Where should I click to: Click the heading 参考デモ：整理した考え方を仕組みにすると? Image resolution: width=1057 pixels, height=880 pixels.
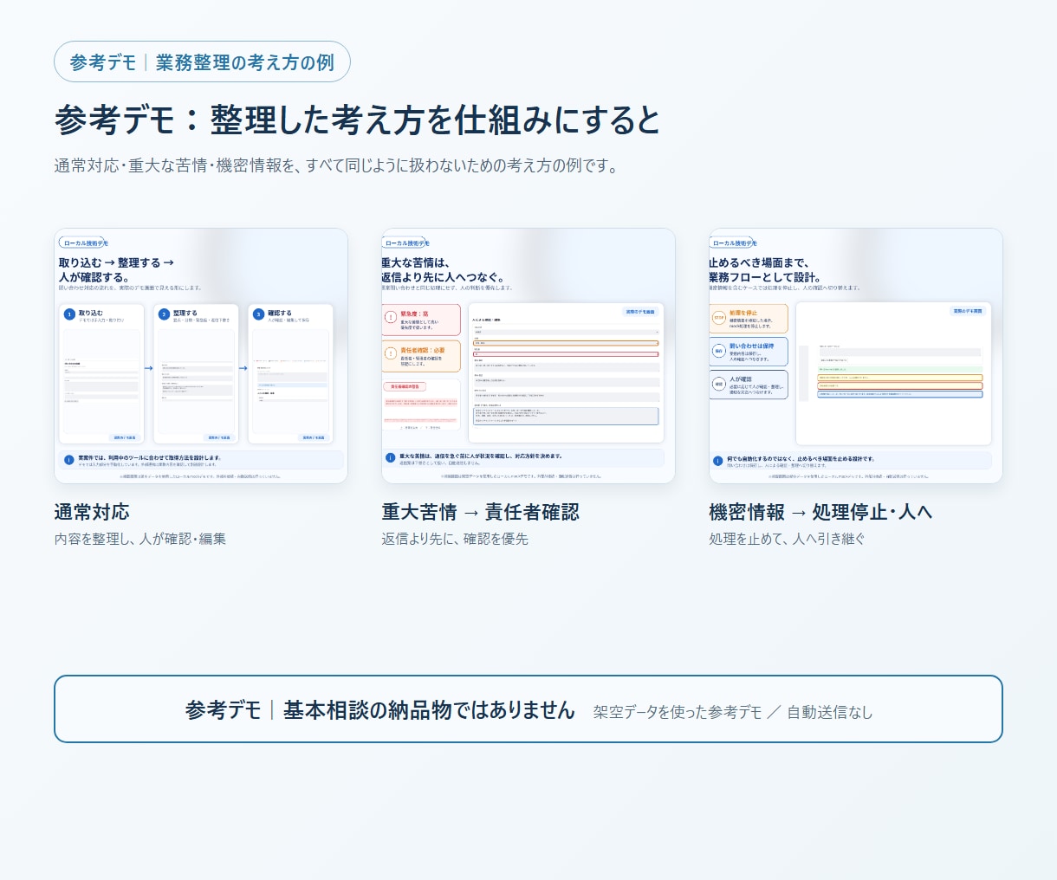[x=358, y=120]
